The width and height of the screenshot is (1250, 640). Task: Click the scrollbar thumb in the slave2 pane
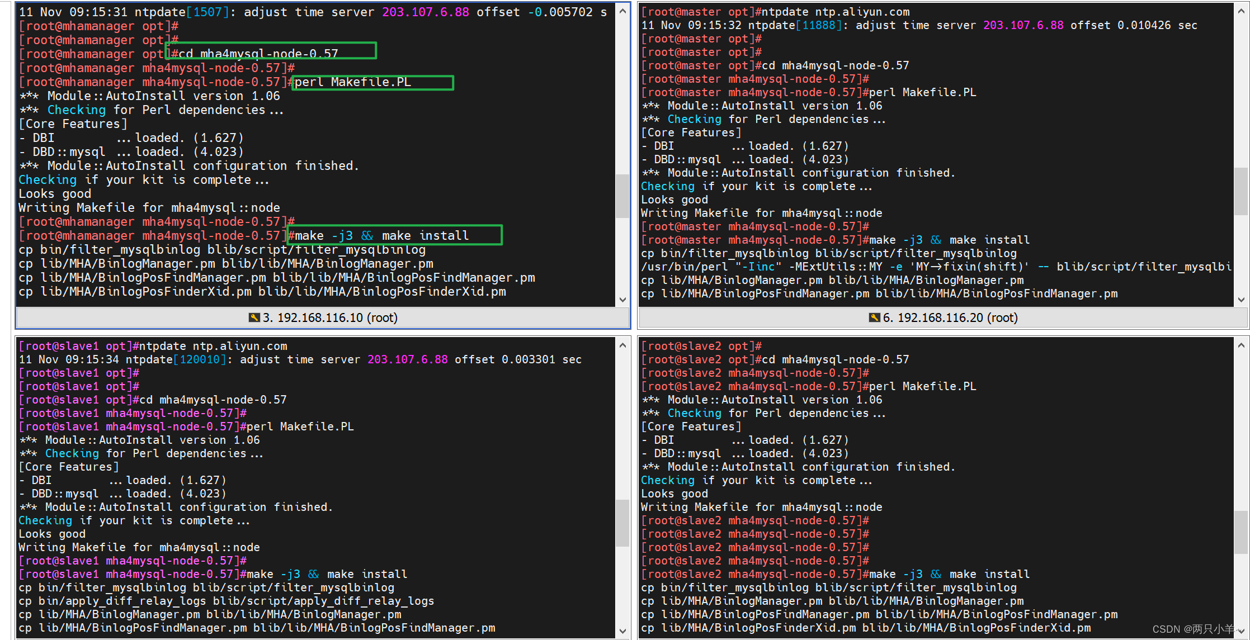point(1241,531)
